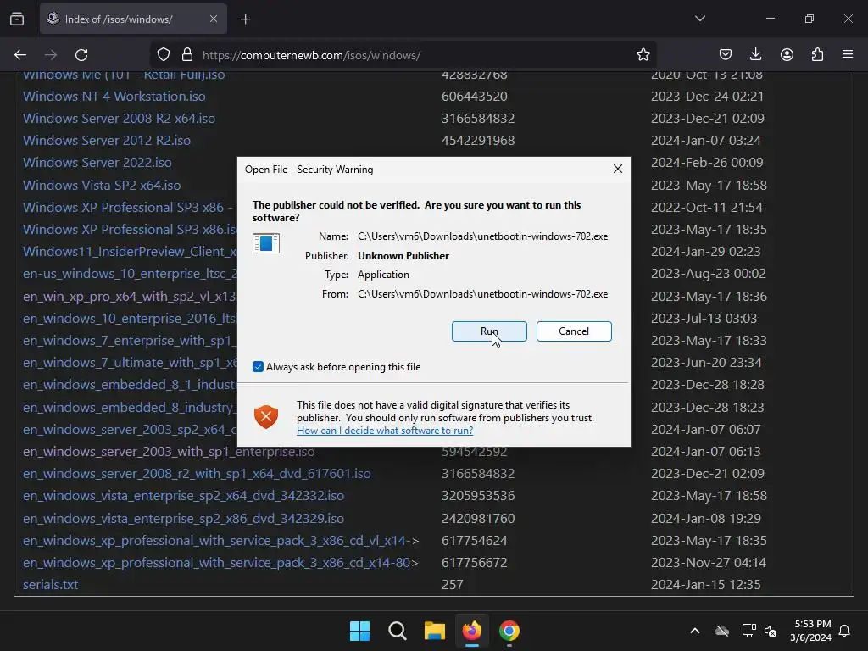The height and width of the screenshot is (651, 868).
Task: Open the list all tabs chevron
Action: click(x=699, y=19)
